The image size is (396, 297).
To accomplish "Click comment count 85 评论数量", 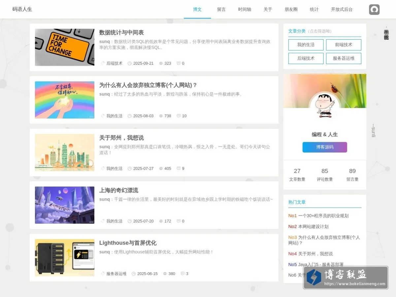I will [325, 175].
